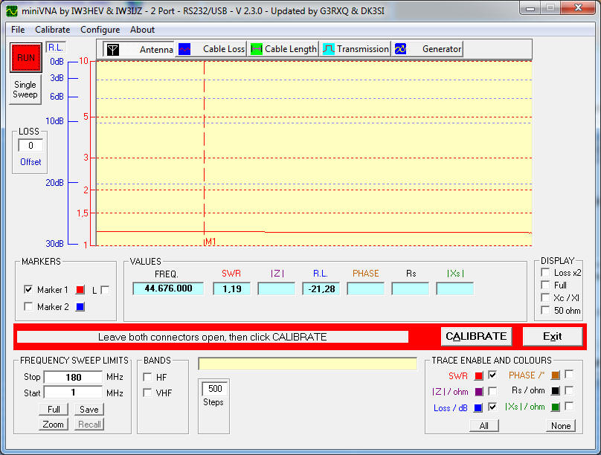601x455 pixels.
Task: Click the Full sweep range button
Action: tap(54, 410)
